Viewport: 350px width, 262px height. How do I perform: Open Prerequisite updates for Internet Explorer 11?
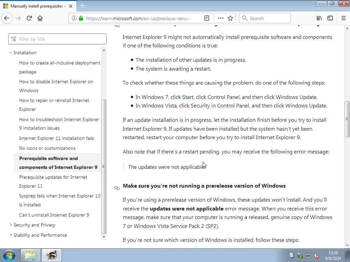click(x=53, y=181)
